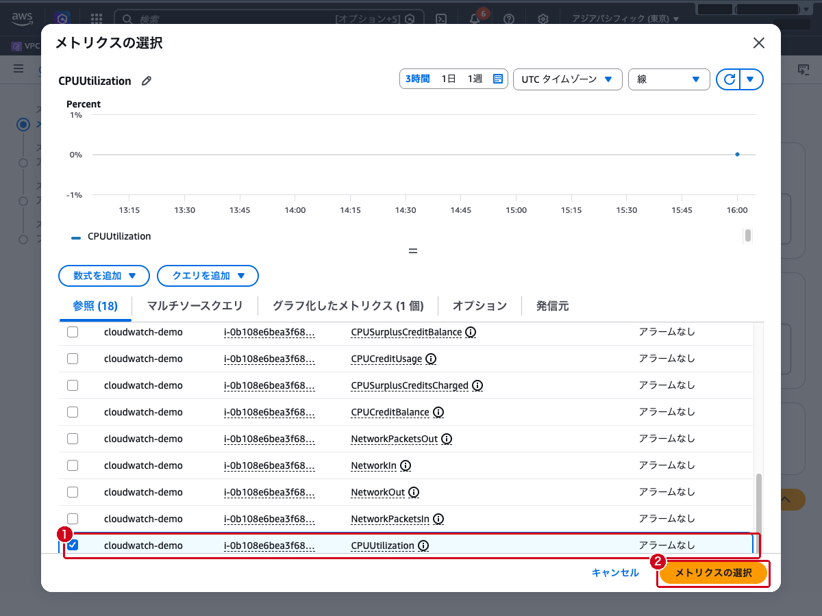Close the metrics selection dialog with X
The image size is (822, 616).
tap(758, 43)
